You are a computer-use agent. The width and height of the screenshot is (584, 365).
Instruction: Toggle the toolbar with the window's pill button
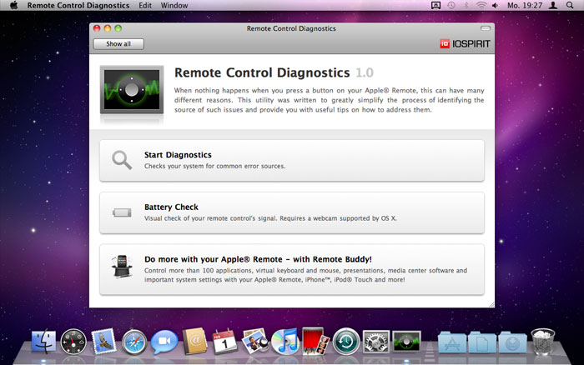coord(486,28)
